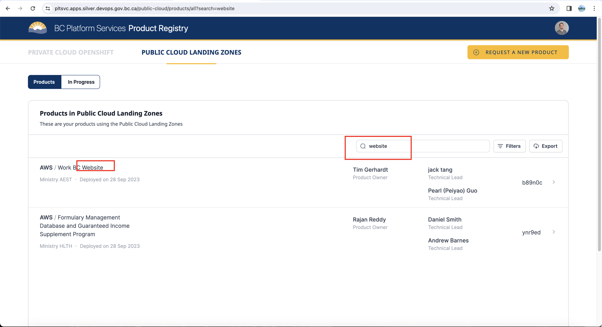Screen dimensions: 602x327
Task: Open site information icon in address bar
Action: 48,8
